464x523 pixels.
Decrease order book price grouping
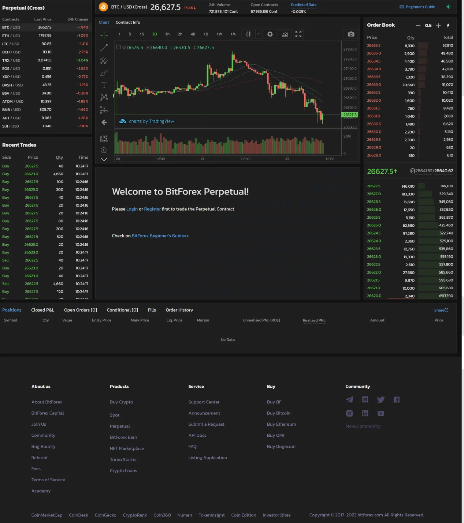tap(418, 26)
